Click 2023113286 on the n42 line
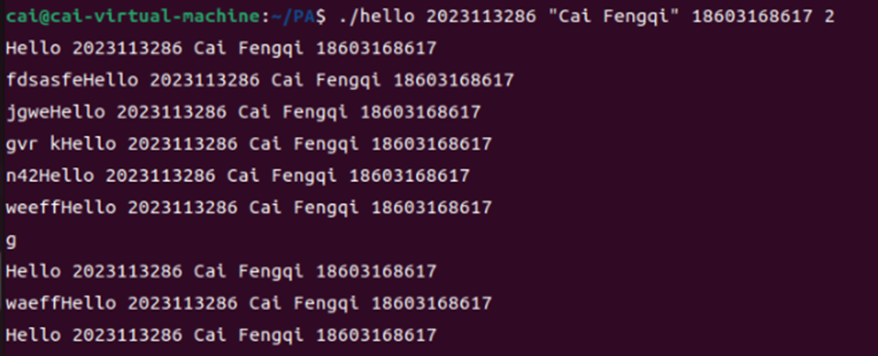The image size is (878, 356). [159, 176]
